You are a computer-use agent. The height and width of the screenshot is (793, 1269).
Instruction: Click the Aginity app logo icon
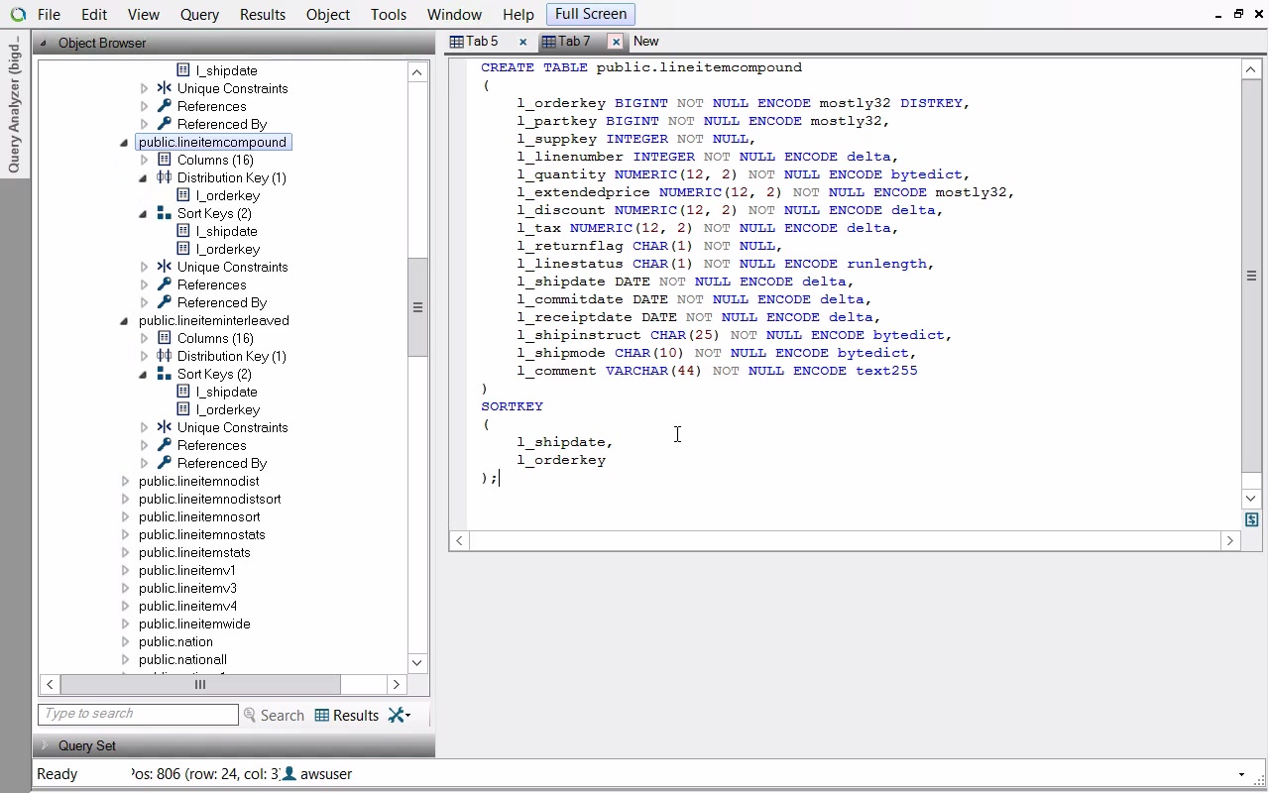pyautogui.click(x=18, y=15)
